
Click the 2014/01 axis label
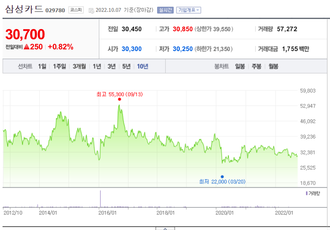[48, 213]
